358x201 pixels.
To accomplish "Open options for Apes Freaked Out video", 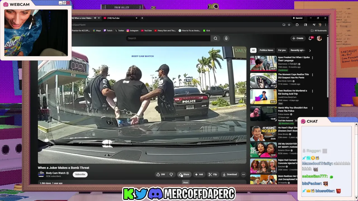I will click(x=312, y=58).
